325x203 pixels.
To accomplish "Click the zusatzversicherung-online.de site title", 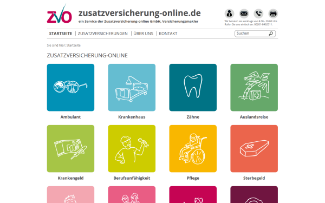I will coord(140,13).
